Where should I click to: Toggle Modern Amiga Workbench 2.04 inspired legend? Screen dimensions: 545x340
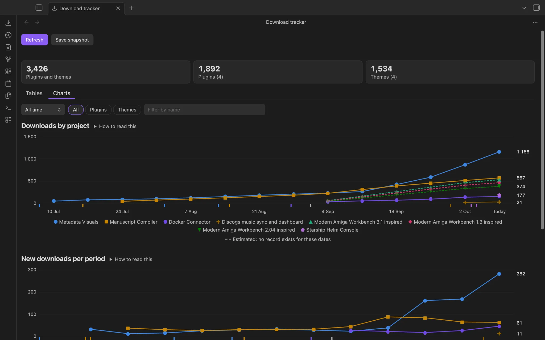pyautogui.click(x=246, y=230)
